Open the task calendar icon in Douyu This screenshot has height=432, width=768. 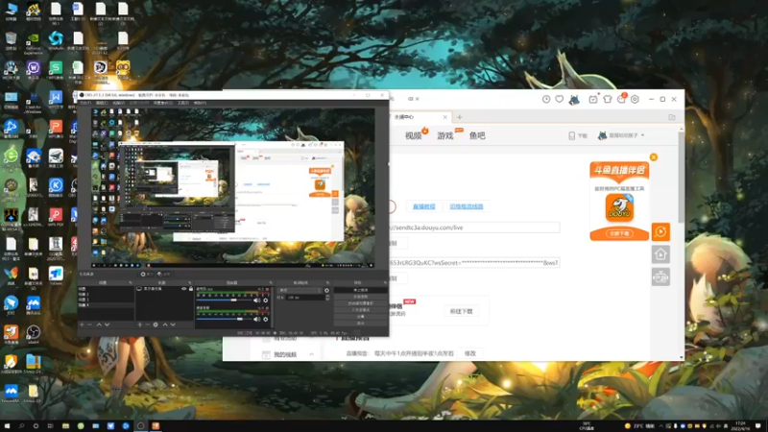[593, 99]
